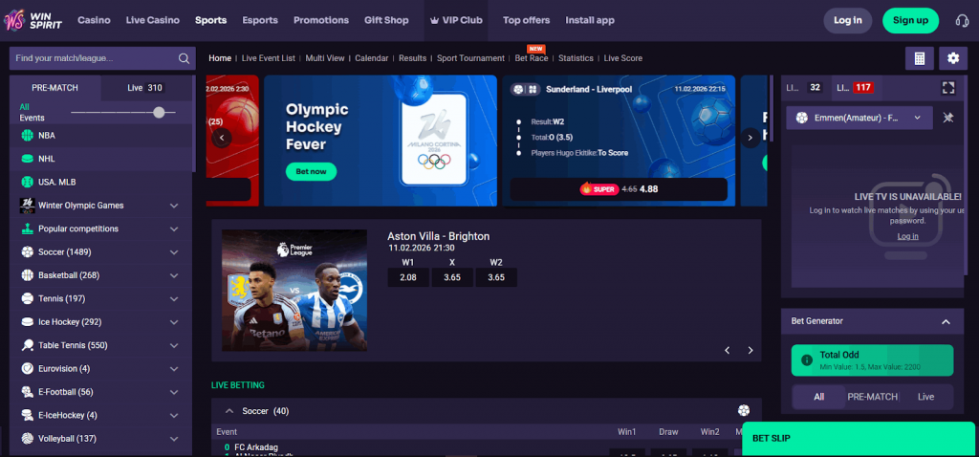This screenshot has height=457, width=979.
Task: Open the Emmen(Amateur) match dropdown
Action: 917,118
